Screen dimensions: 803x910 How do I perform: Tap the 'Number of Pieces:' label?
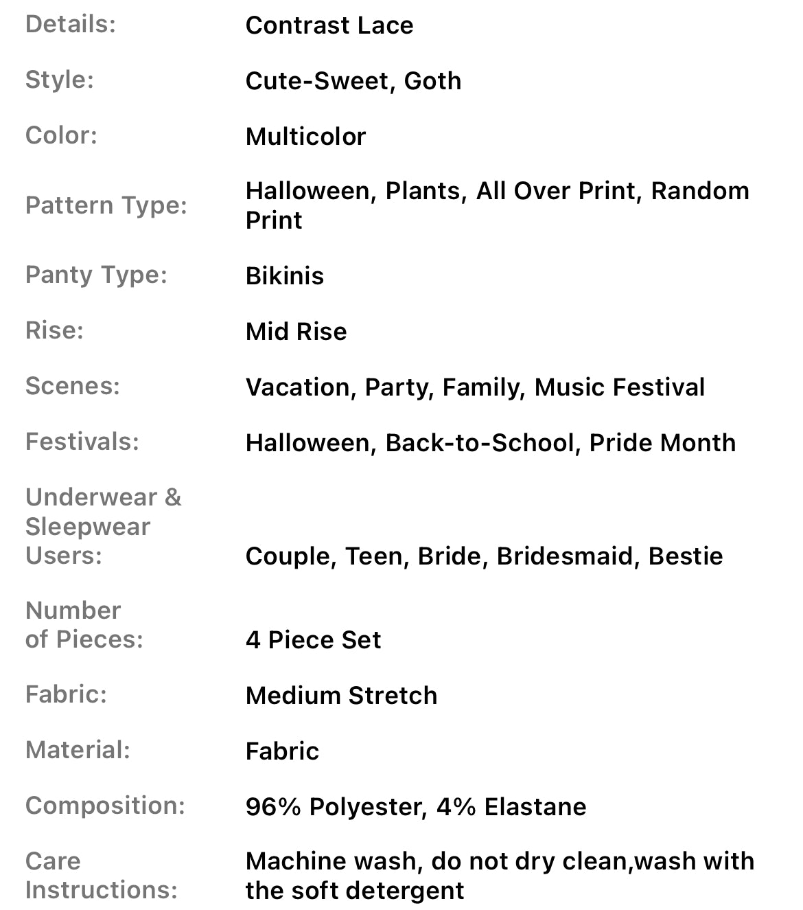84,625
